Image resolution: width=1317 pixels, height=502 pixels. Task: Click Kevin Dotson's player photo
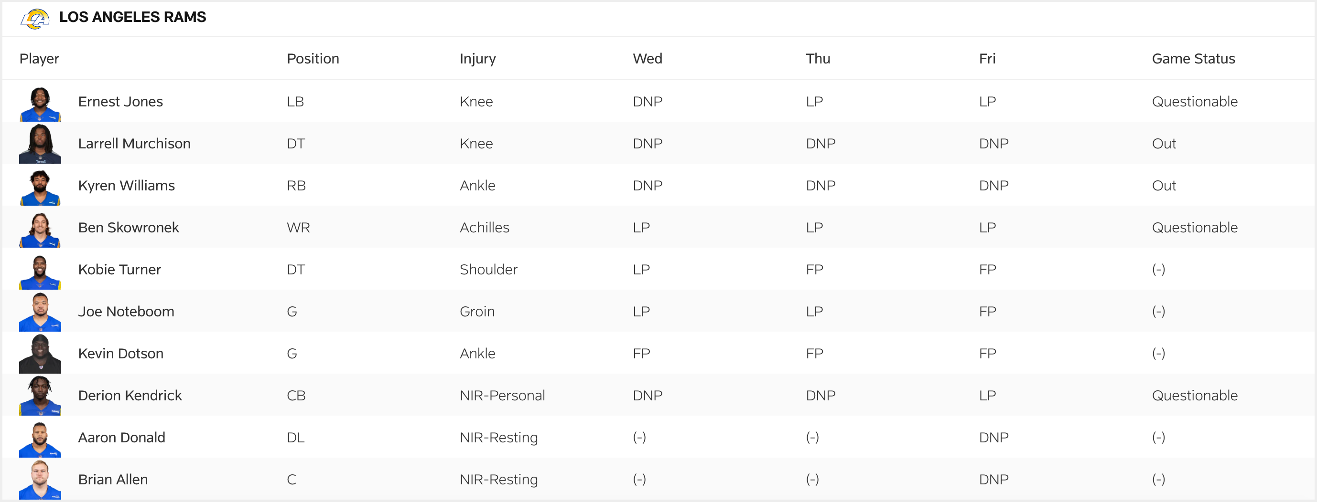[x=41, y=355]
